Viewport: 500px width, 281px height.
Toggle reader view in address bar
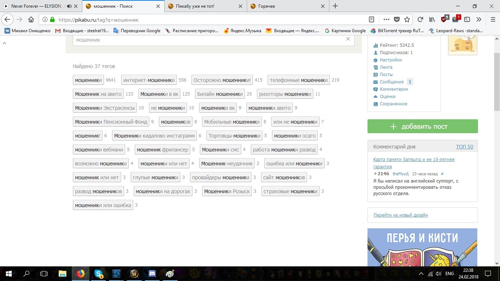click(372, 19)
